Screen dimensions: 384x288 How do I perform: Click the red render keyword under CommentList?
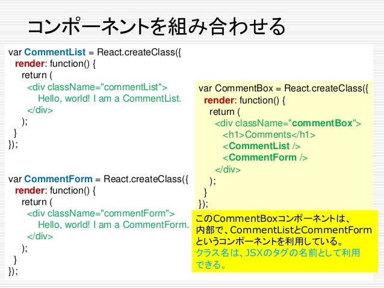(29, 64)
